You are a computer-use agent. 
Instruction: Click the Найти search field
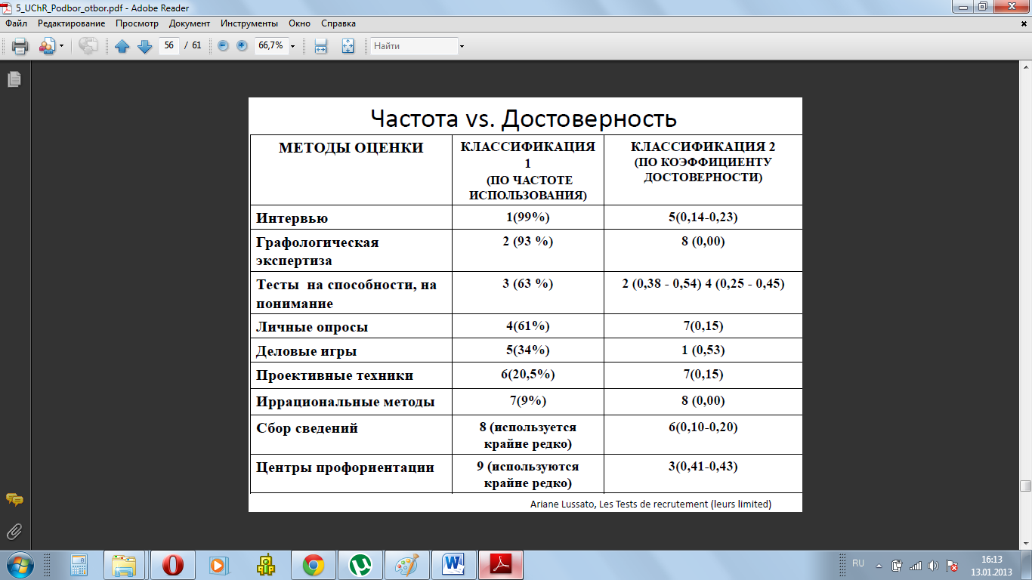pyautogui.click(x=413, y=46)
